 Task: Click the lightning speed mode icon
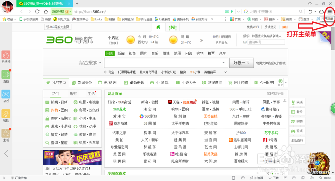tap(232, 11)
